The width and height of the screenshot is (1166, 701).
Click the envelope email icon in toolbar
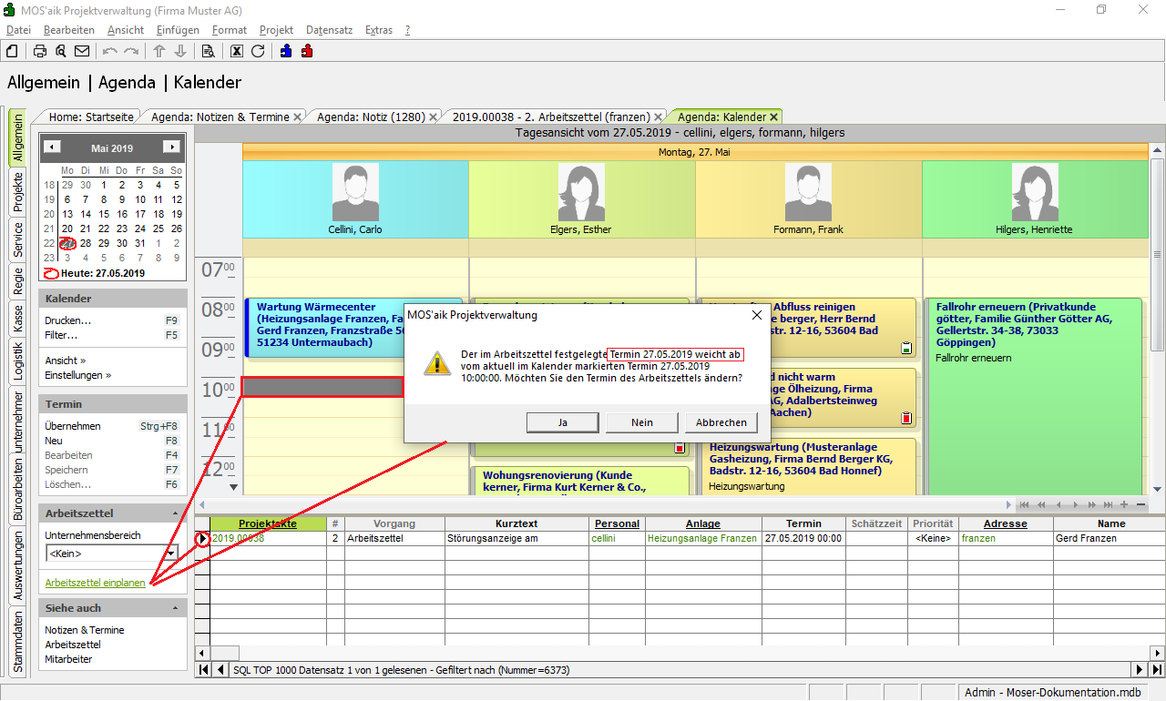coord(82,51)
